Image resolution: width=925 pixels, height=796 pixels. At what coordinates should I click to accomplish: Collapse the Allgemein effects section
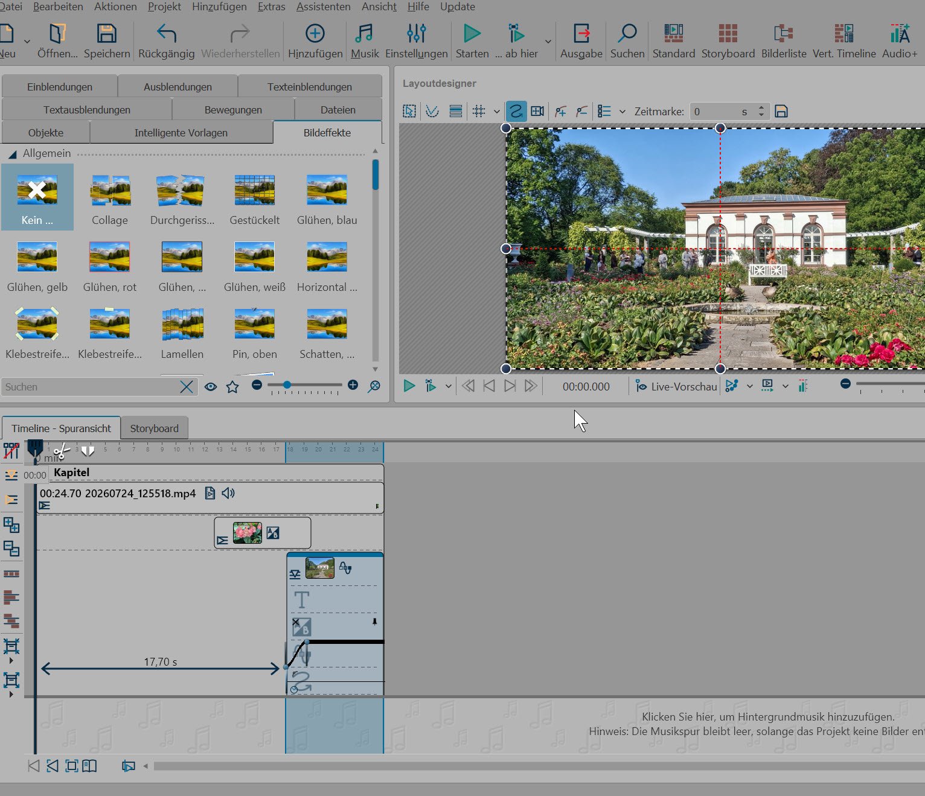click(x=12, y=154)
